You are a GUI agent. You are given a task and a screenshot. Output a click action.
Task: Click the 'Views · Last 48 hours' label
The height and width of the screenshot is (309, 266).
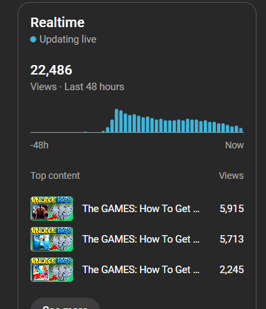coord(77,87)
